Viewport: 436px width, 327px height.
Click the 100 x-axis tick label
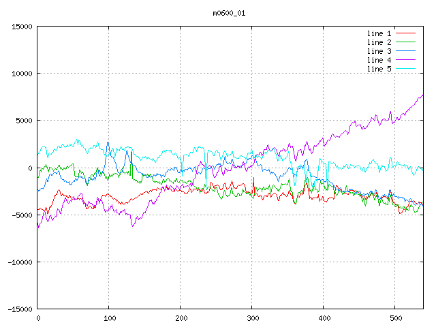pyautogui.click(x=109, y=318)
